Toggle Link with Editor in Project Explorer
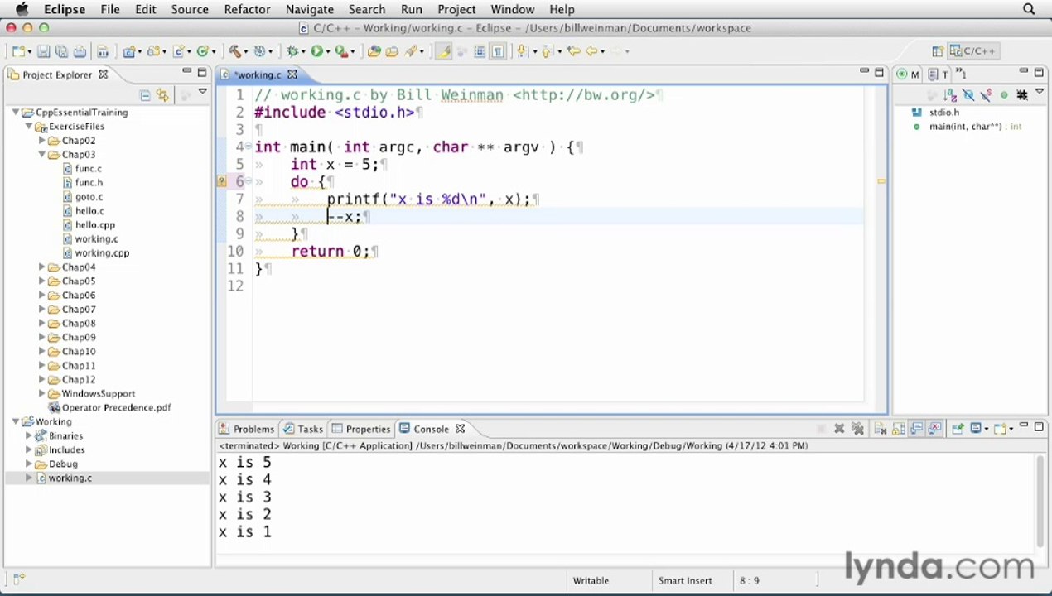 pyautogui.click(x=162, y=95)
